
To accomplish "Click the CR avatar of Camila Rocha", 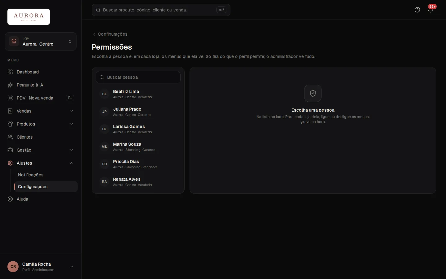I will pyautogui.click(x=13, y=267).
